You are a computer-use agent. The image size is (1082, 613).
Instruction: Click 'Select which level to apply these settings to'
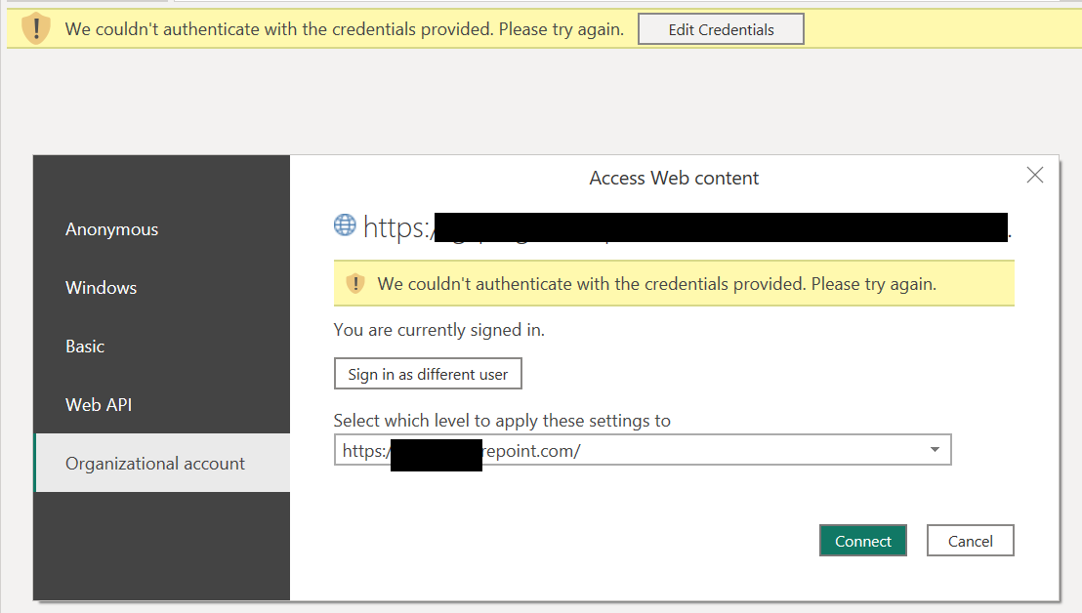(502, 421)
